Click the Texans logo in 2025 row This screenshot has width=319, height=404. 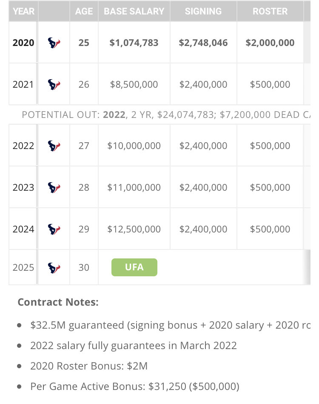54,267
